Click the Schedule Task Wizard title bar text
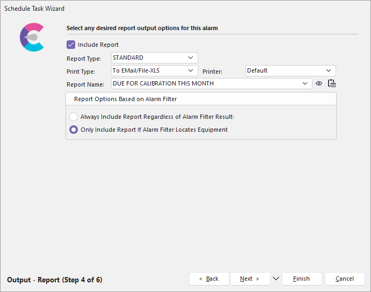 coord(34,9)
